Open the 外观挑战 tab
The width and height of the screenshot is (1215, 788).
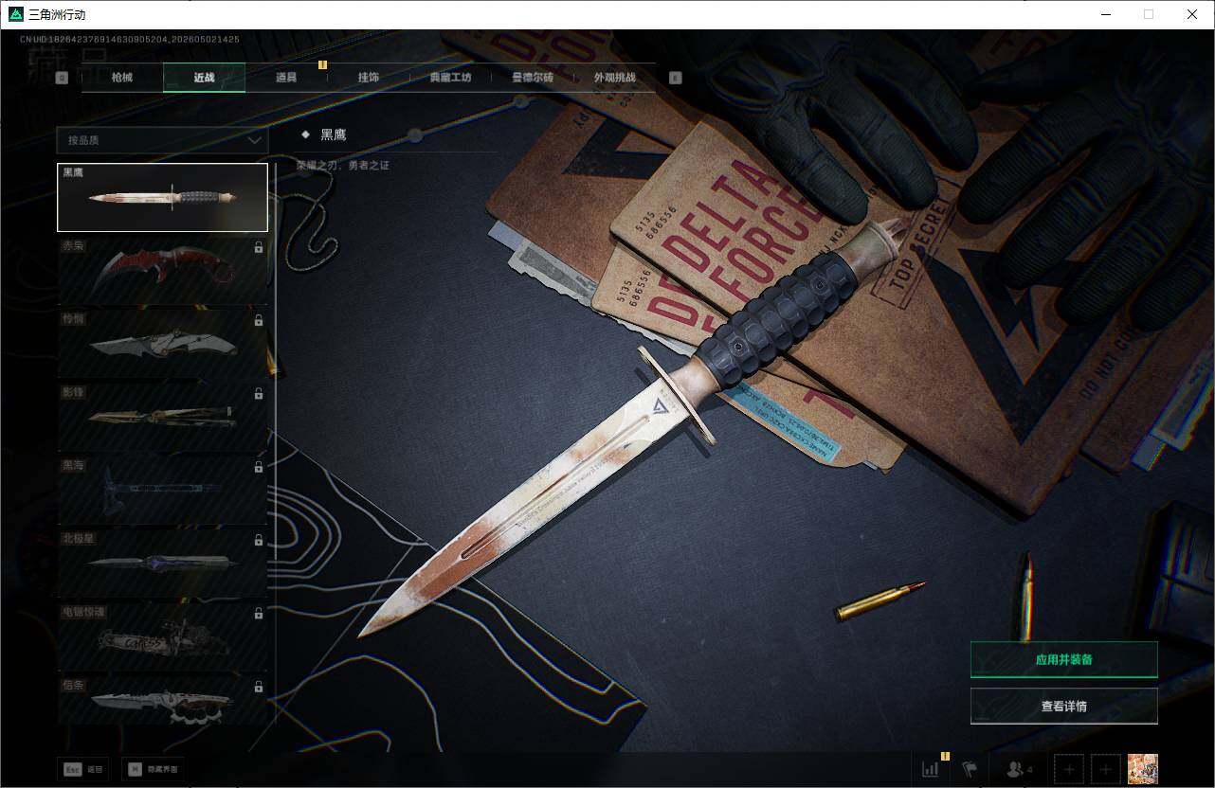[614, 78]
